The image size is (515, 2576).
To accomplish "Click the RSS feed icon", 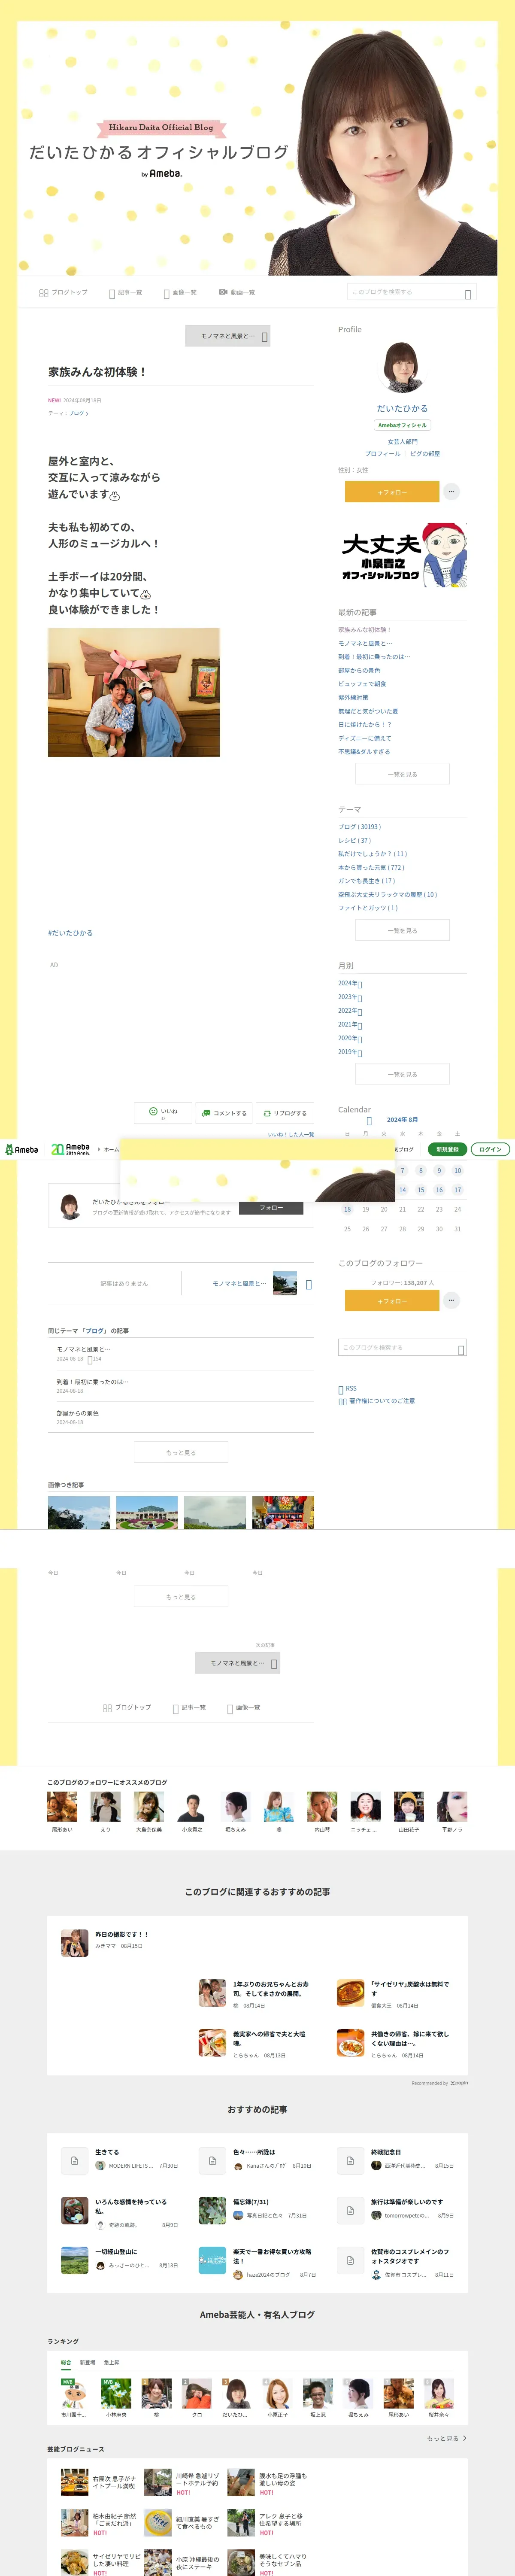I will point(341,1390).
